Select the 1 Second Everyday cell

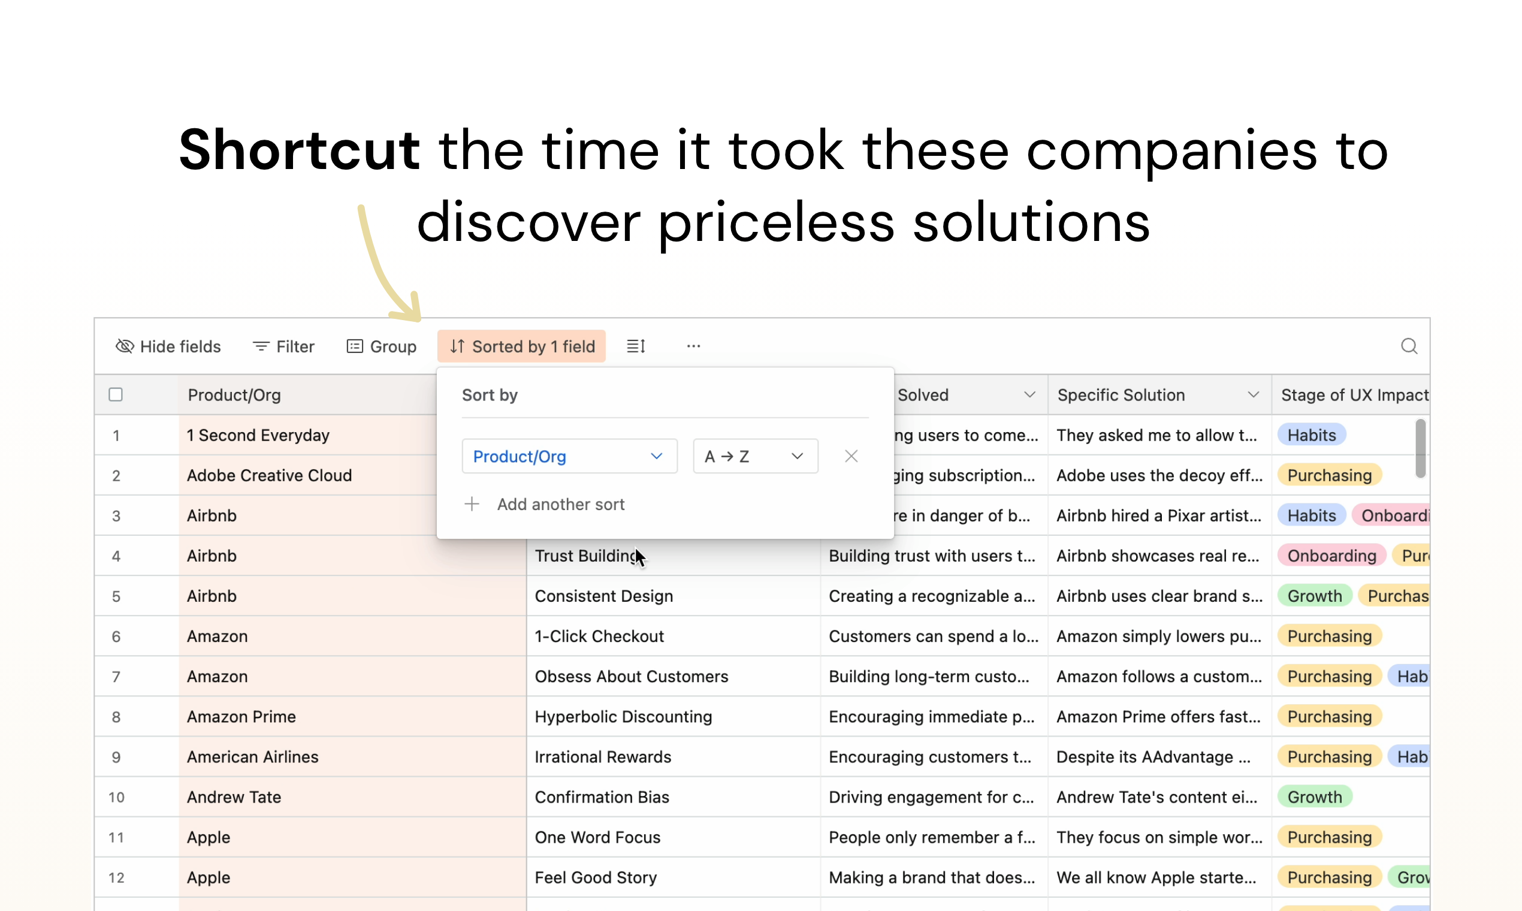click(308, 435)
